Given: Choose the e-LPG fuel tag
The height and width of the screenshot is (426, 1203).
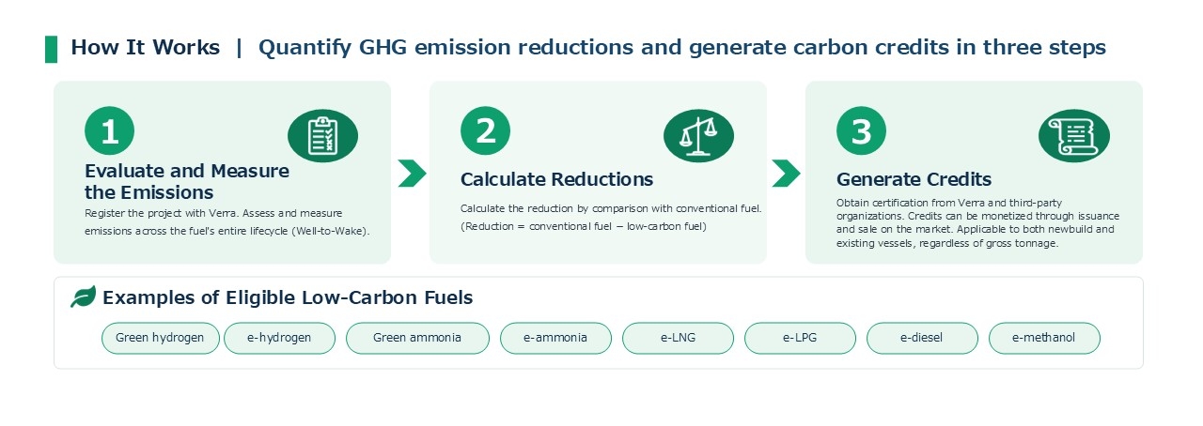Looking at the screenshot, I should pyautogui.click(x=800, y=338).
